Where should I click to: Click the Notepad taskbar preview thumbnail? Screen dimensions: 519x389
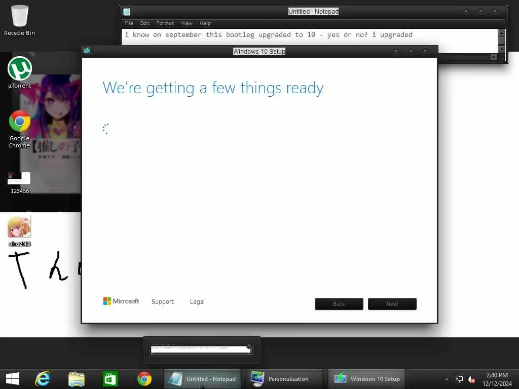point(201,350)
